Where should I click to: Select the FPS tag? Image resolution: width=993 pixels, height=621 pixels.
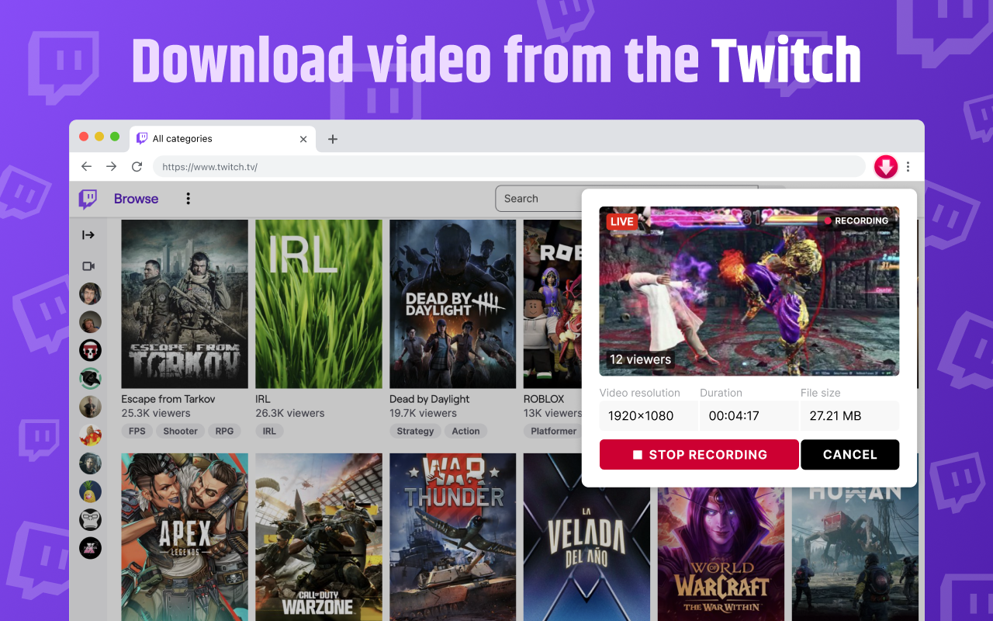coord(137,431)
